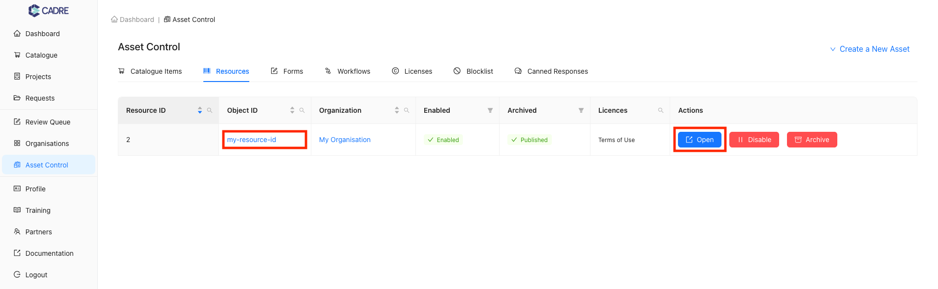Click Resource ID cell value 2
The image size is (938, 289).
pyautogui.click(x=128, y=140)
